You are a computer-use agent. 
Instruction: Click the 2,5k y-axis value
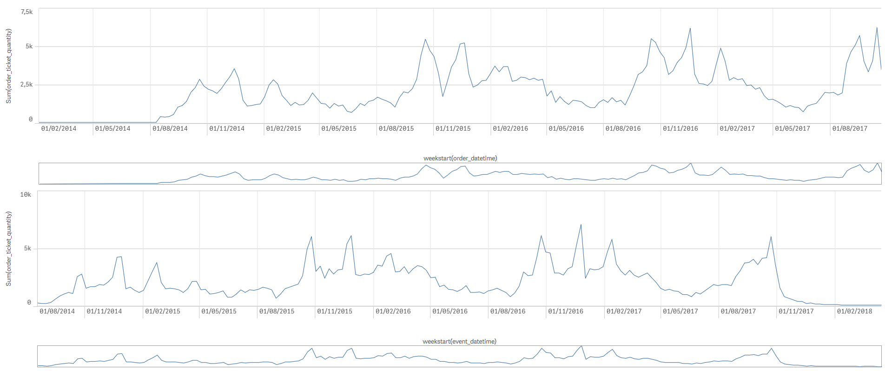26,84
